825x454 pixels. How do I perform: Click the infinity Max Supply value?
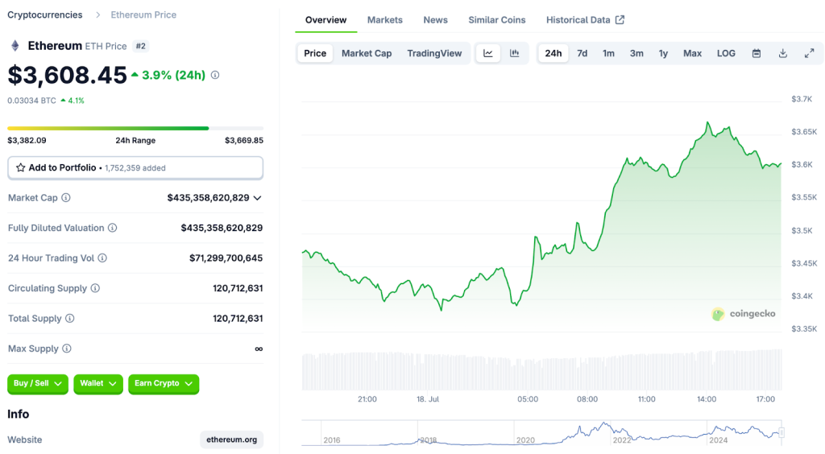click(x=259, y=349)
